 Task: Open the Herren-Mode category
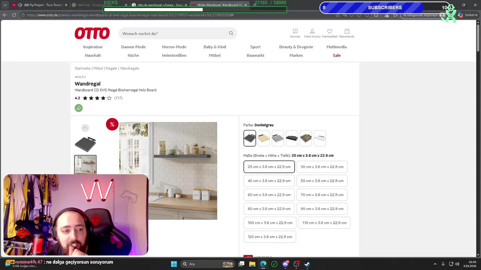pos(174,47)
